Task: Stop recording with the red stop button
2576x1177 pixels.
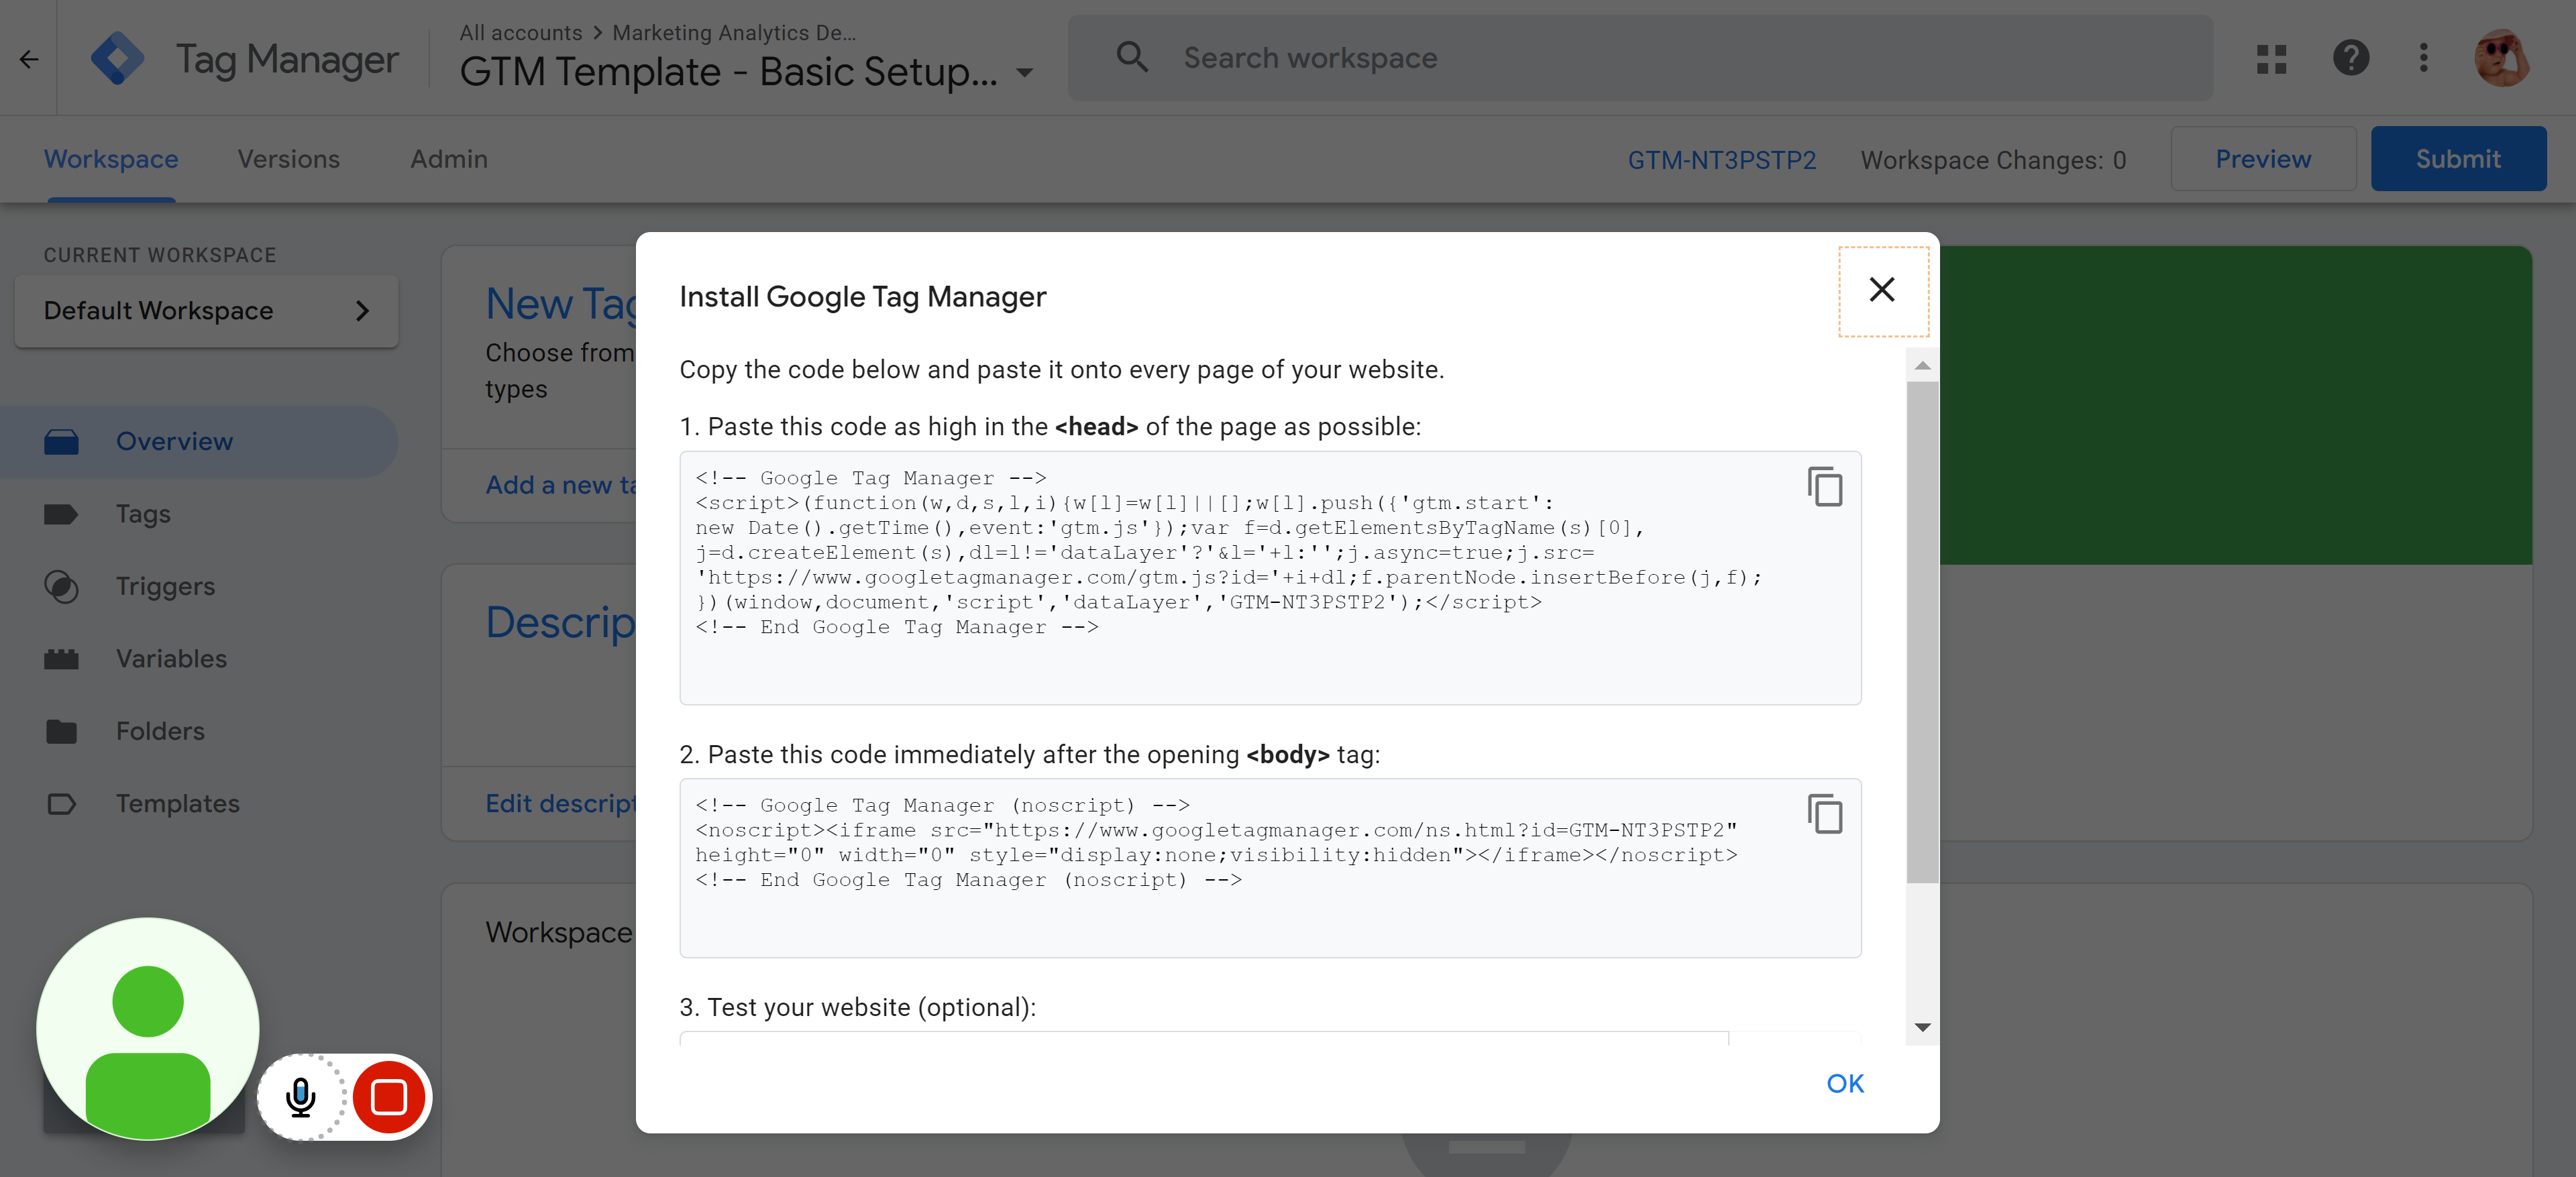Action: point(389,1097)
